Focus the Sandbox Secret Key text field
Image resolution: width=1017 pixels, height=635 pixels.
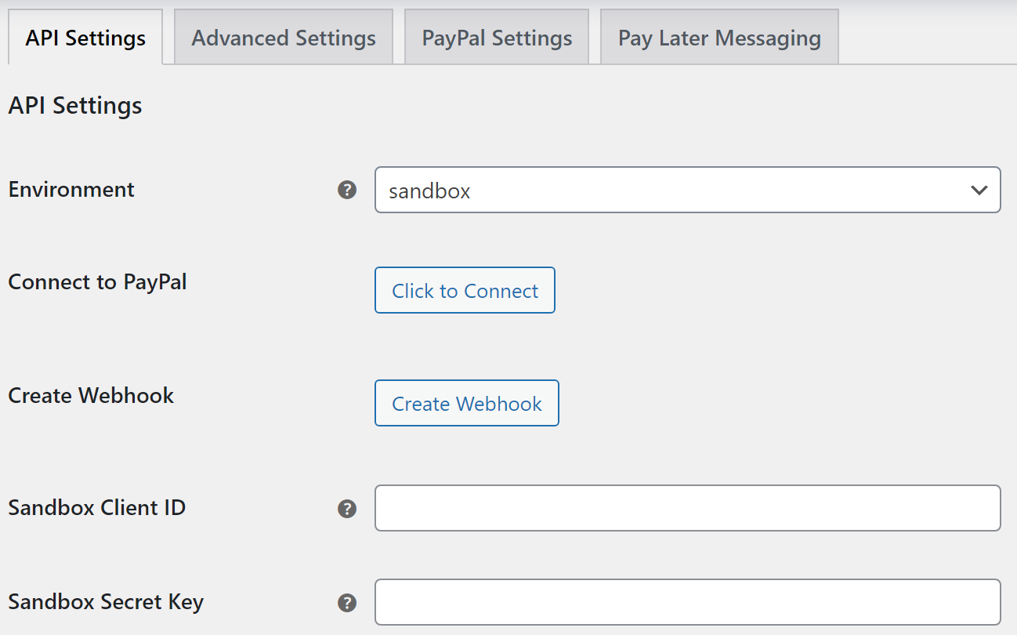pos(688,602)
